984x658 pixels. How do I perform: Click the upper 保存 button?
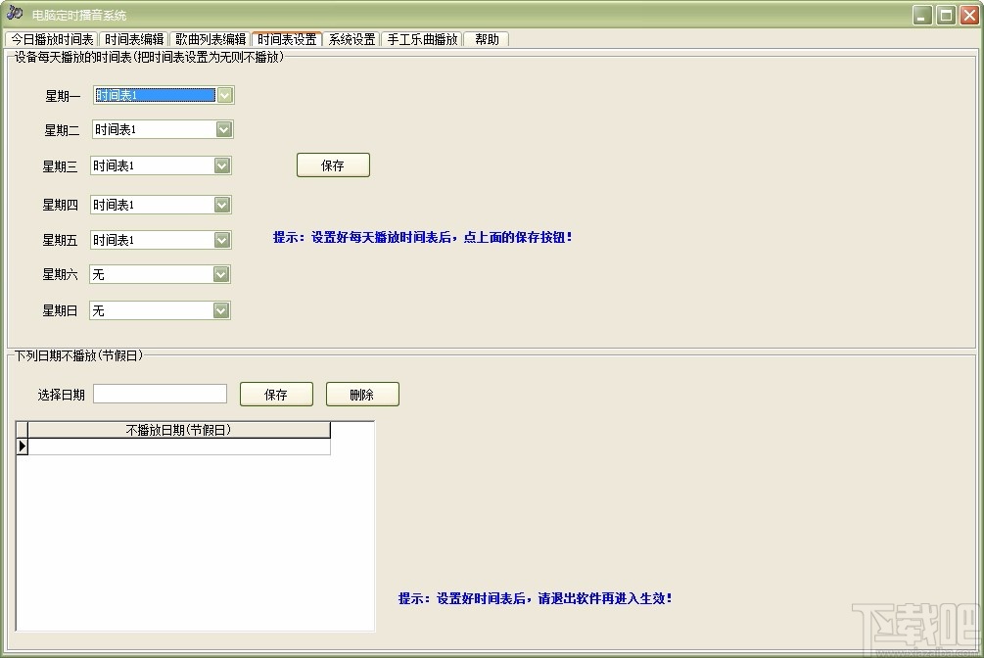coord(333,164)
